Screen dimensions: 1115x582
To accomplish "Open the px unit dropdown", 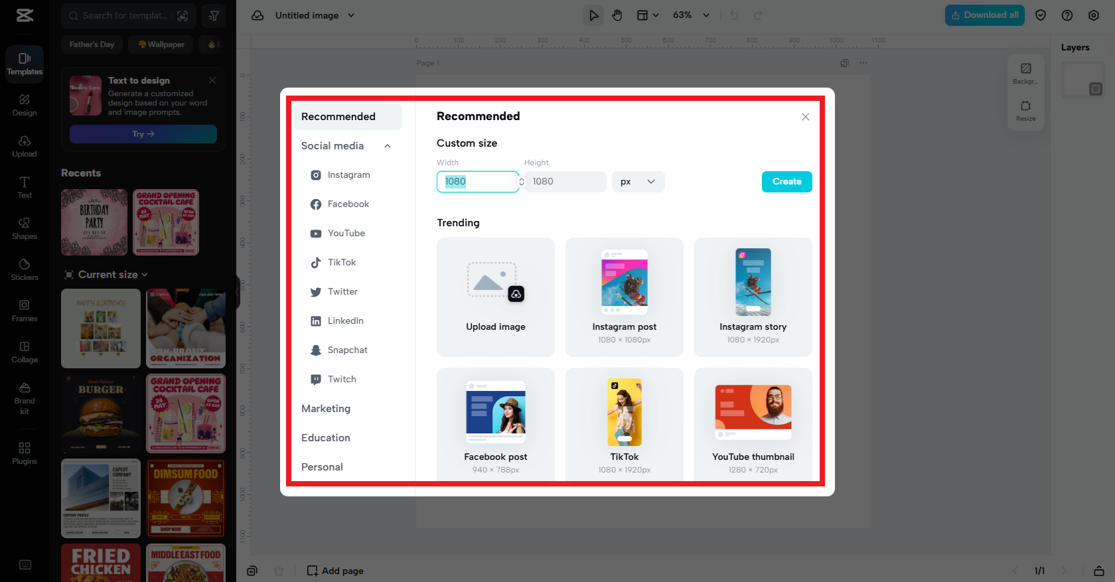I will click(638, 182).
